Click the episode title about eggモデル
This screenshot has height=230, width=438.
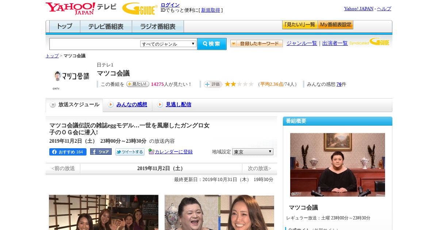point(130,129)
